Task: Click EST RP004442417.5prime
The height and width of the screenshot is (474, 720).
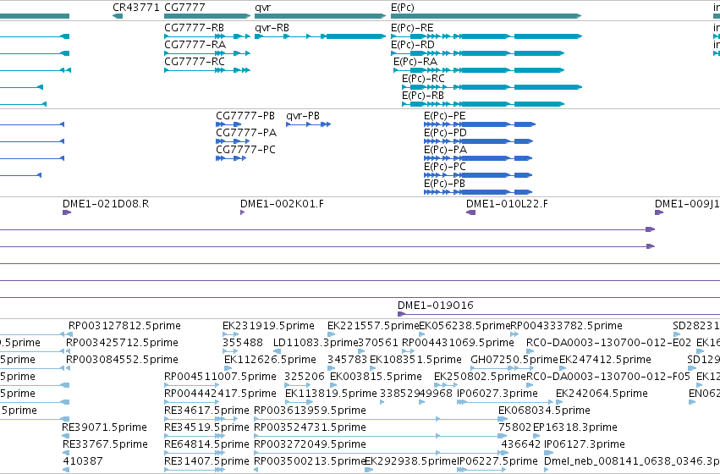Action: point(221,394)
